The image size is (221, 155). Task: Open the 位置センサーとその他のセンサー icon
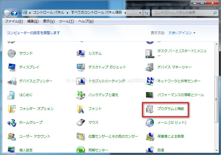coord(81,136)
